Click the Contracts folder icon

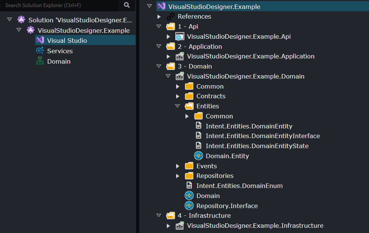coord(189,96)
